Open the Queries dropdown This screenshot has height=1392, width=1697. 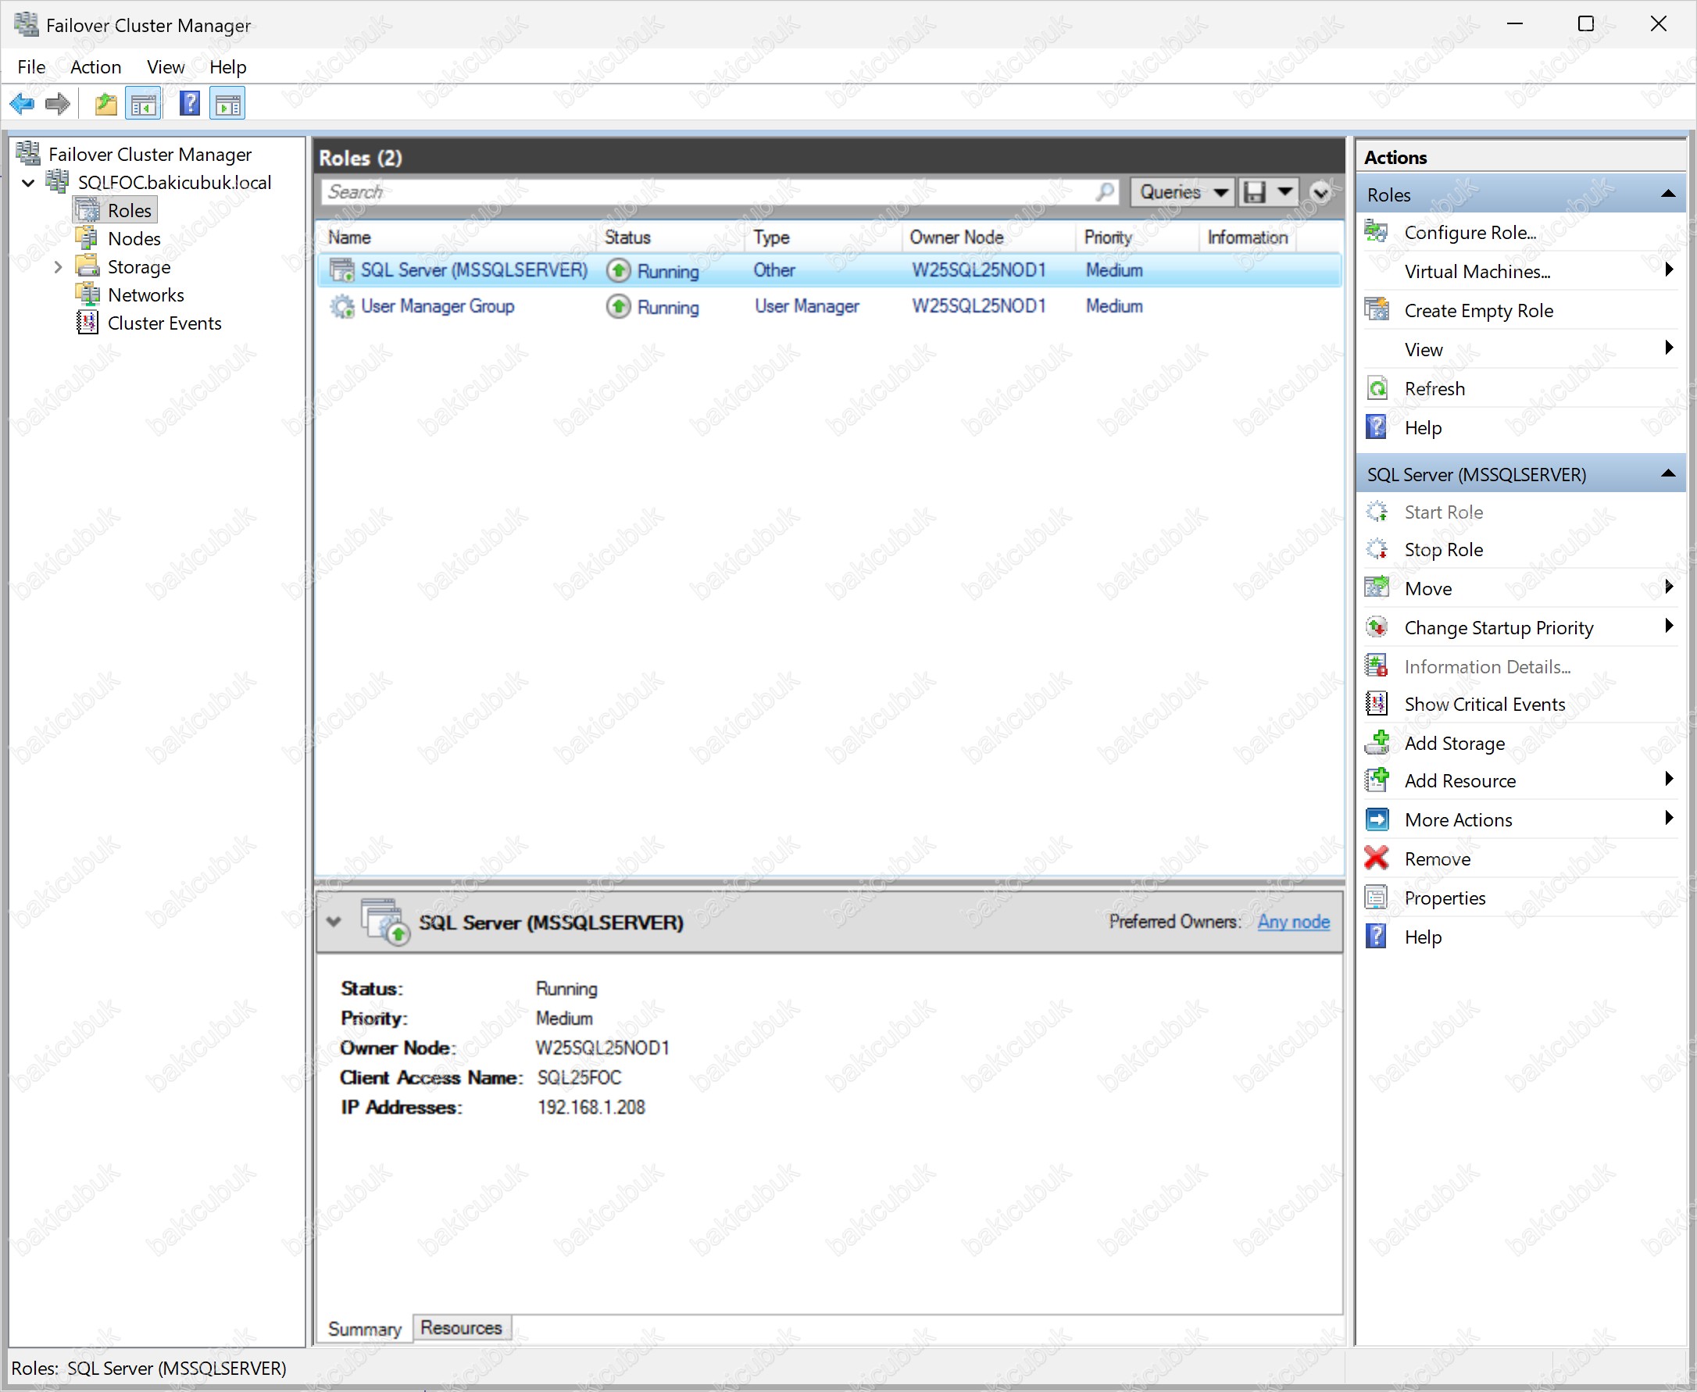1181,192
